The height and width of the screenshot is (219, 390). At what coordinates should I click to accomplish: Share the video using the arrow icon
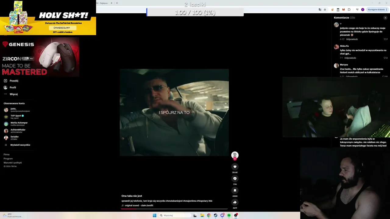(x=235, y=202)
